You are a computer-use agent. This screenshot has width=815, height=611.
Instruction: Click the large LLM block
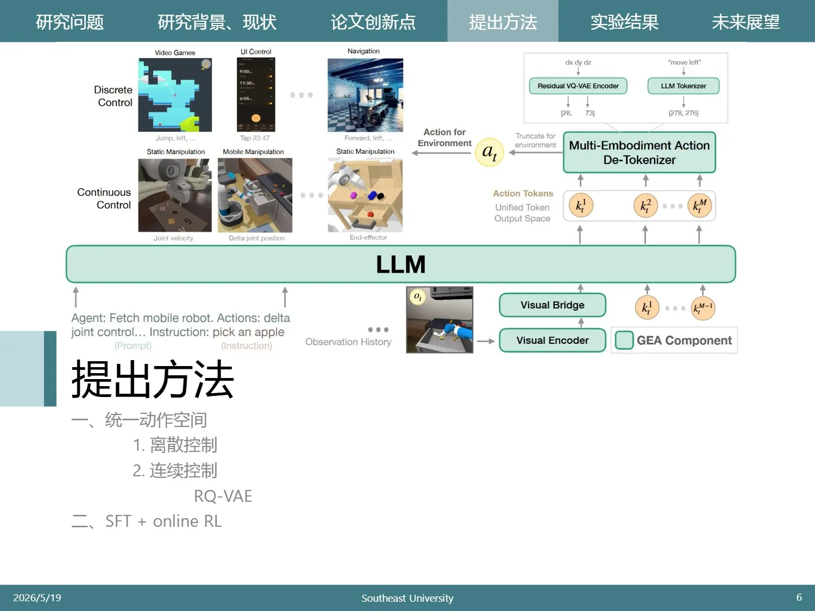point(401,264)
